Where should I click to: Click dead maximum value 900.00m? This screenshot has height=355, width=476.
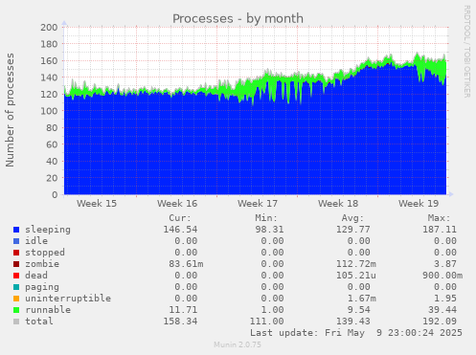click(x=442, y=276)
